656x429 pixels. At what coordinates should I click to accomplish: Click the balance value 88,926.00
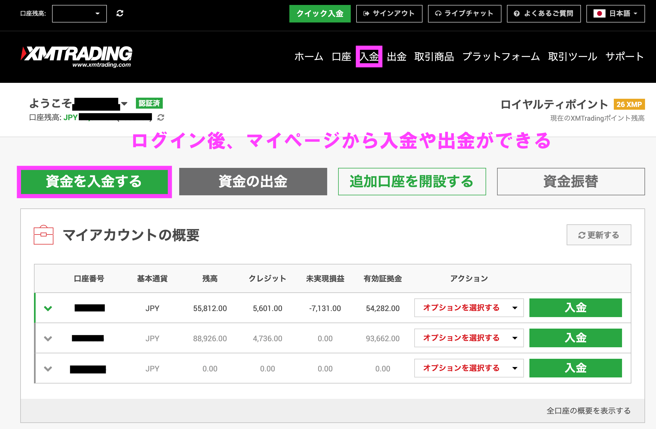pos(210,338)
